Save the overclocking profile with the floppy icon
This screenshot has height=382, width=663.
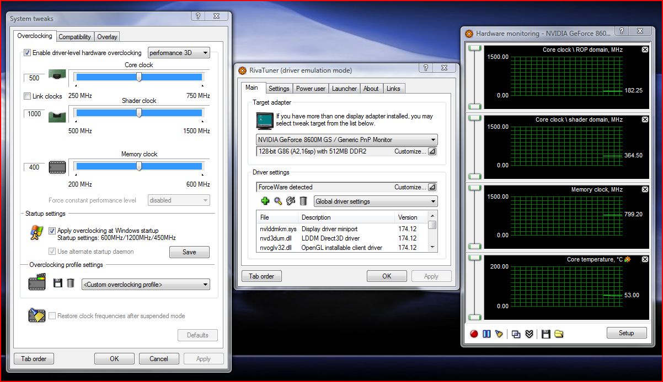coord(58,283)
